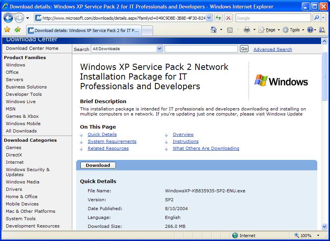Open the Developer Tools link
This screenshot has height=241, width=330.
[24, 94]
